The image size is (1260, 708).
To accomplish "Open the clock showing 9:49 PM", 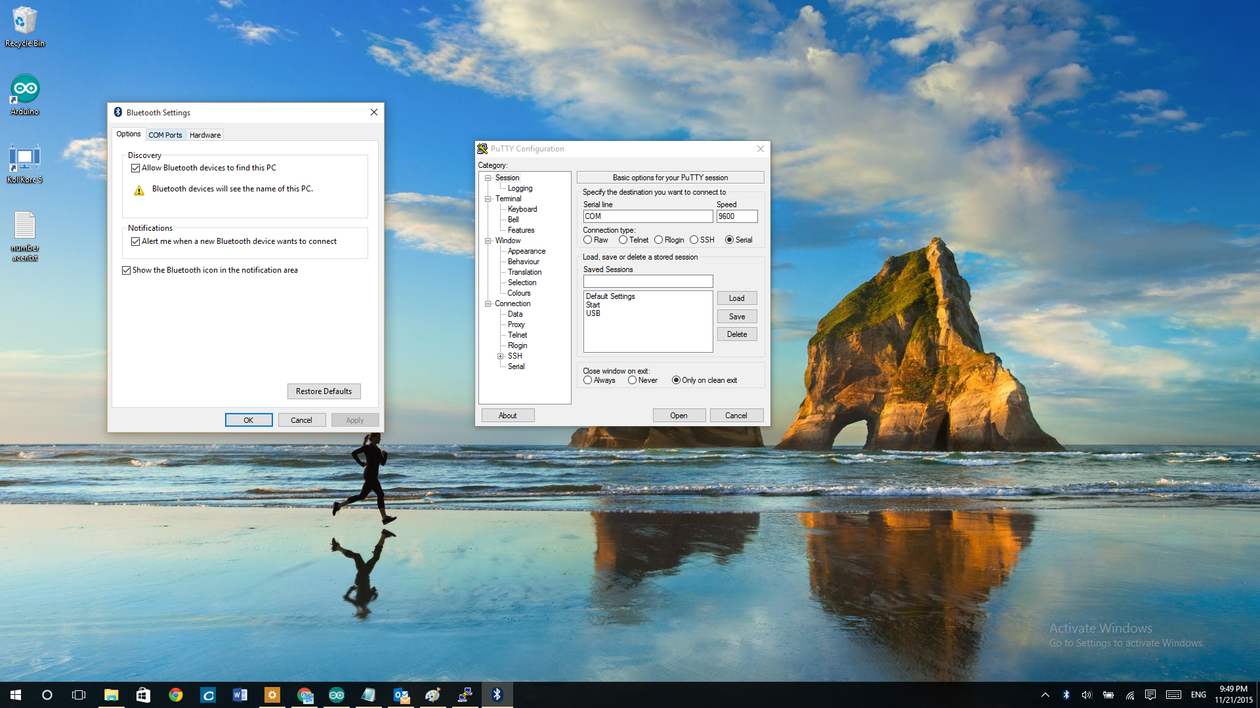I will pyautogui.click(x=1233, y=695).
